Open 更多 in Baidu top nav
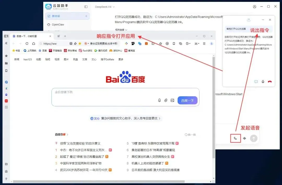282x185 pixels. click(121, 59)
